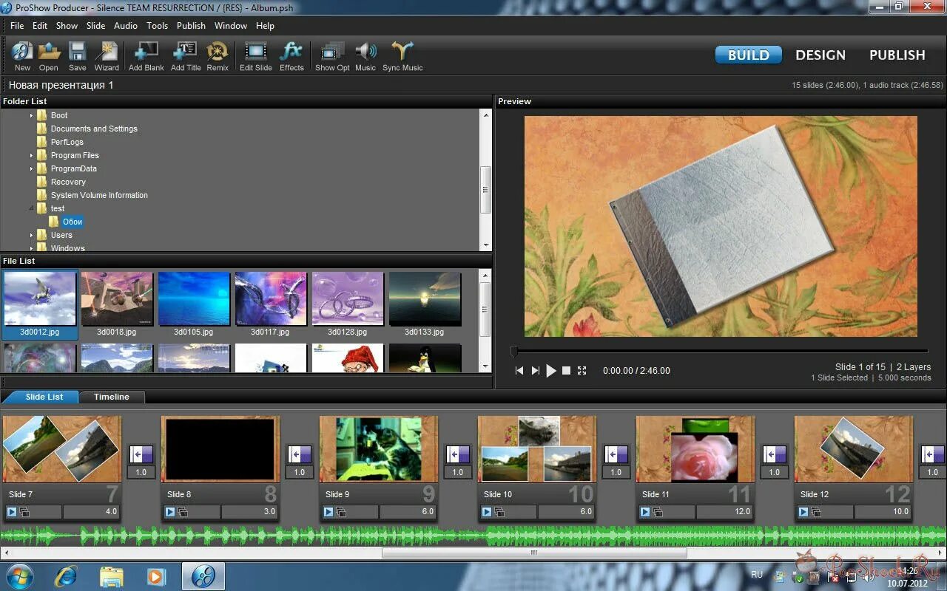This screenshot has height=591, width=947.
Task: Open the Audio menu
Action: [126, 25]
